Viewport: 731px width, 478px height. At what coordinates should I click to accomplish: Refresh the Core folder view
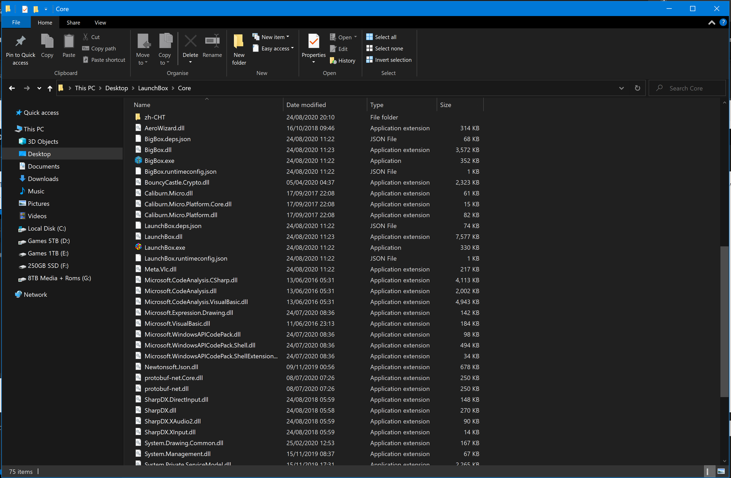tap(637, 88)
